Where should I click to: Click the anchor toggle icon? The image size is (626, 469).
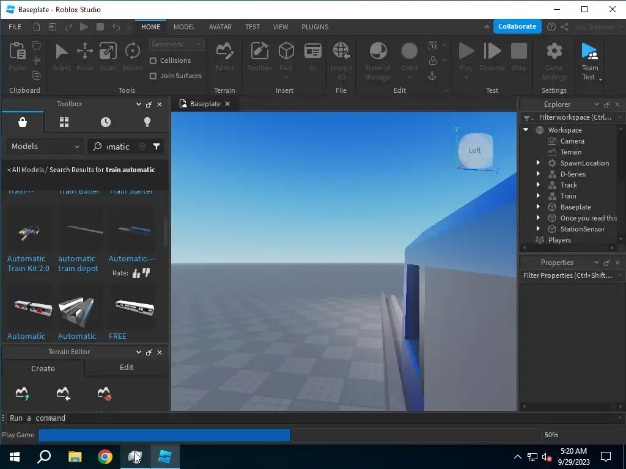pos(432,76)
